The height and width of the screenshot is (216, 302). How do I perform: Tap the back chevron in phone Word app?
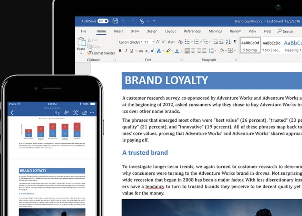[12, 113]
